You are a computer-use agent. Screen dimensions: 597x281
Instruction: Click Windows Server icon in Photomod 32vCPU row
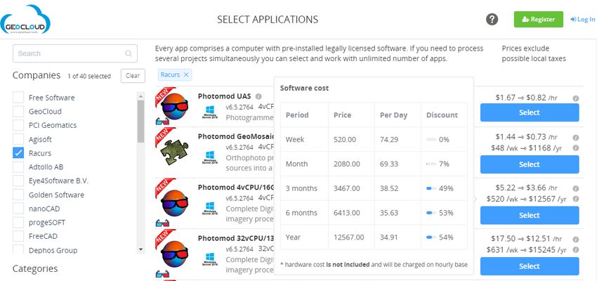pyautogui.click(x=210, y=260)
